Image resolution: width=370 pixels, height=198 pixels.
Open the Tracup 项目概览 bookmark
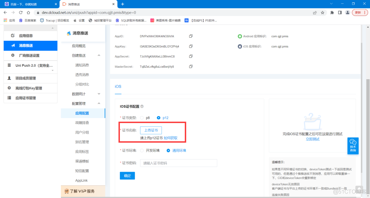(55, 21)
